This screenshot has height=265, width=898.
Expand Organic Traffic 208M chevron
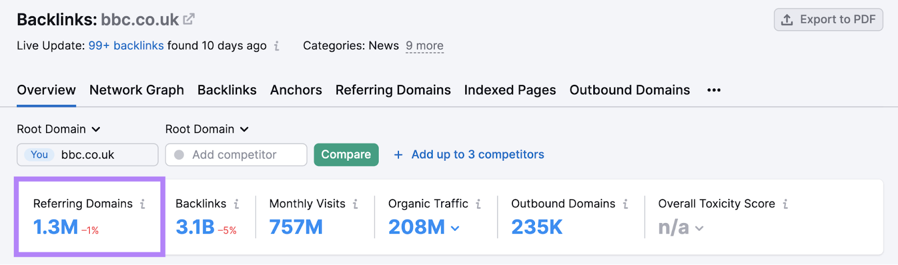[x=455, y=228]
